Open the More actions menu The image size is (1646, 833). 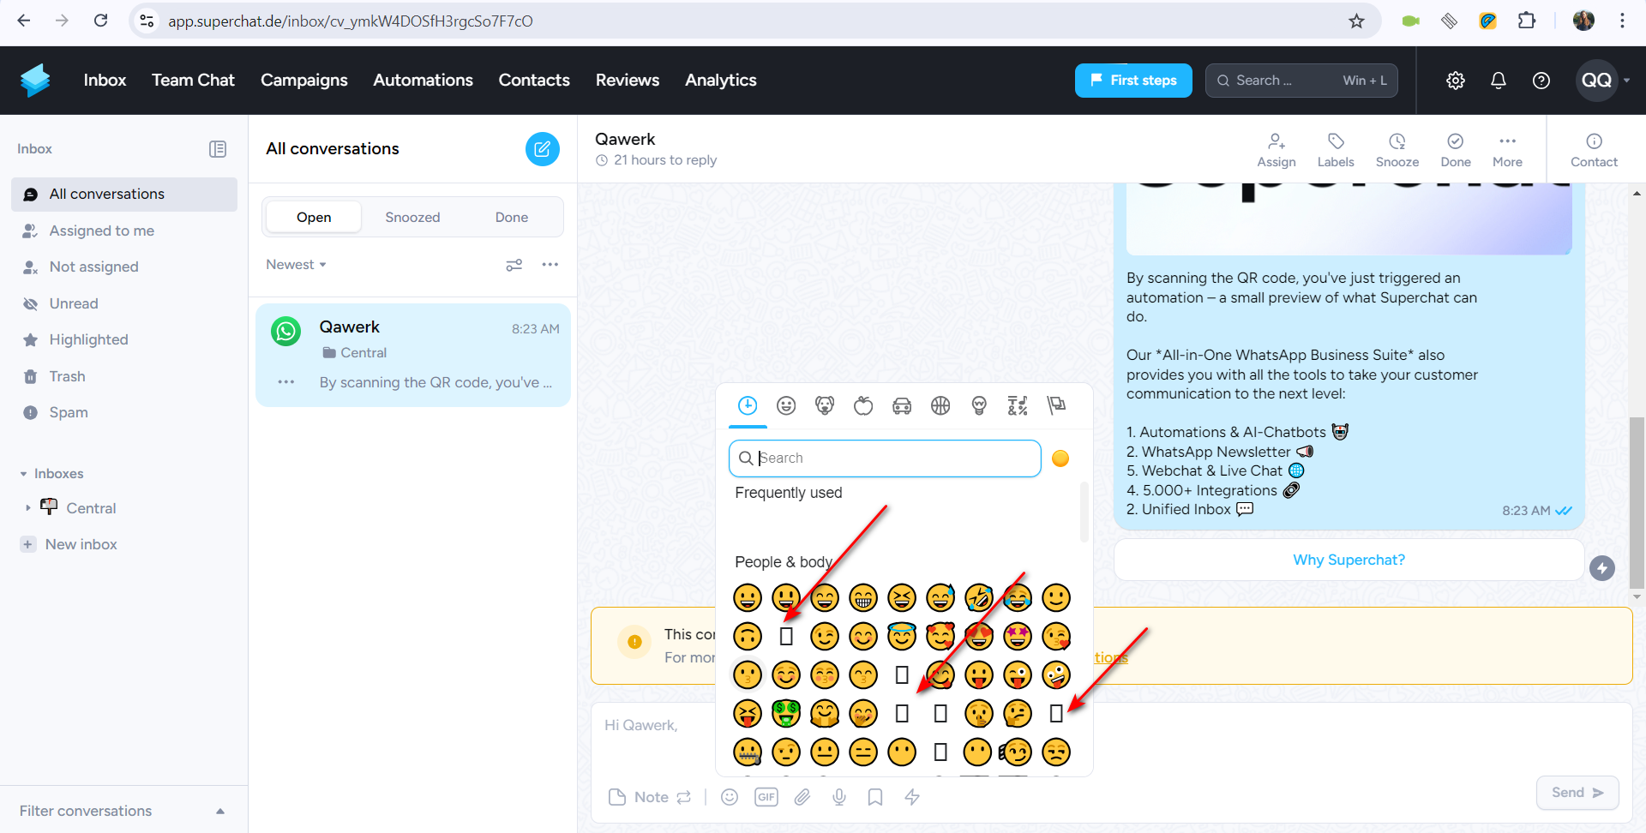click(1508, 150)
